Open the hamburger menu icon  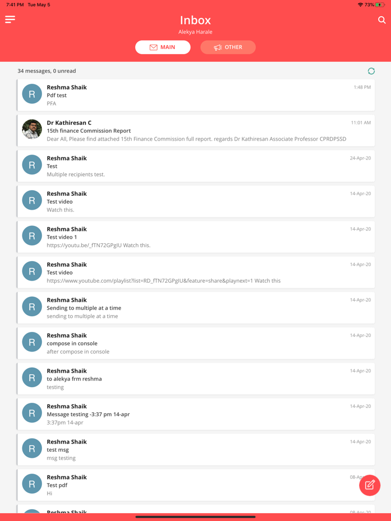pos(10,20)
